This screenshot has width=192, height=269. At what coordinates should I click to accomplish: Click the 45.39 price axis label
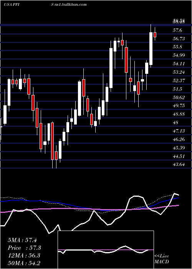179,148
